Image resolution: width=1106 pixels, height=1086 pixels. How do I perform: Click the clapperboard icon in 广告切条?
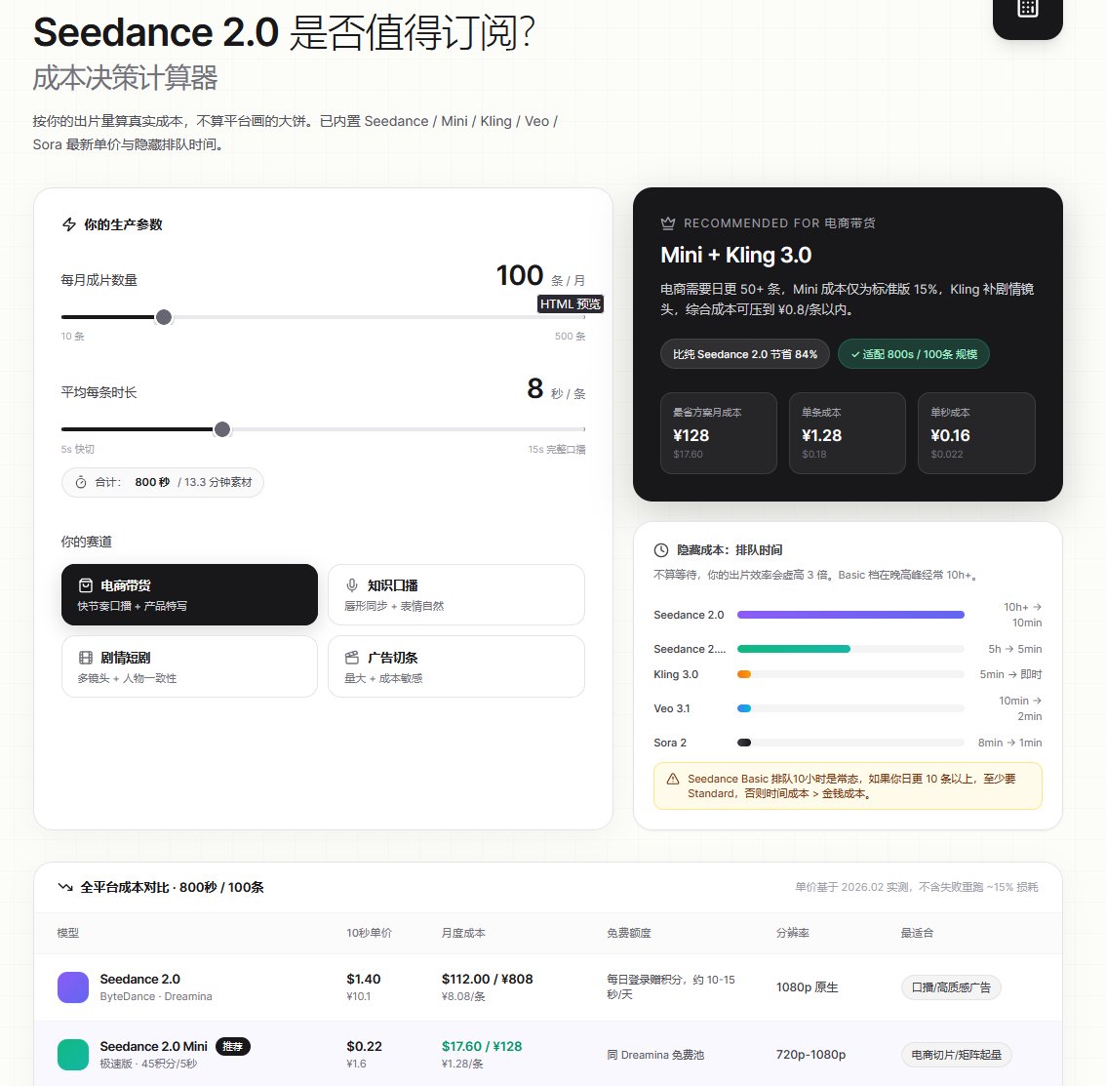point(352,658)
